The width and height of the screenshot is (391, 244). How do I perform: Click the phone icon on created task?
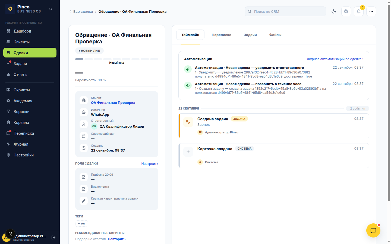(x=188, y=122)
